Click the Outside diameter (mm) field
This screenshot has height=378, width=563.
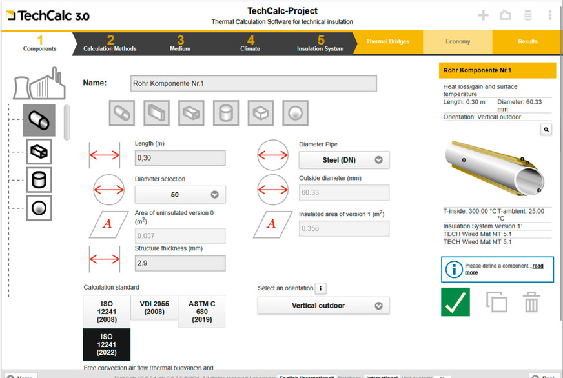click(344, 193)
